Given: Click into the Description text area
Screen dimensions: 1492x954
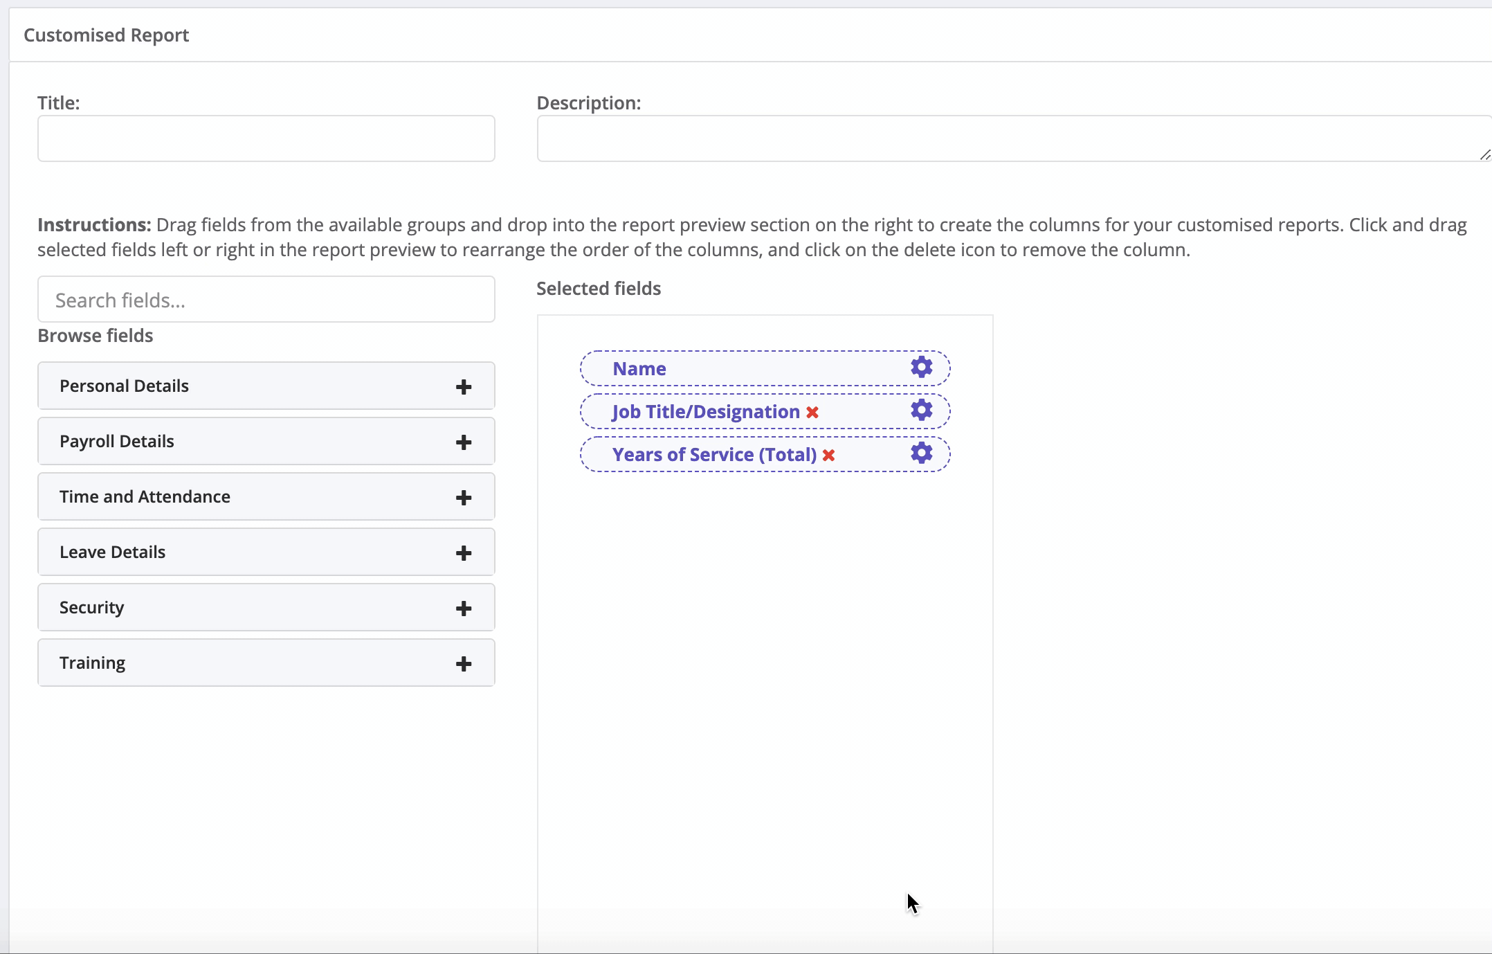Looking at the screenshot, I should 1014,138.
